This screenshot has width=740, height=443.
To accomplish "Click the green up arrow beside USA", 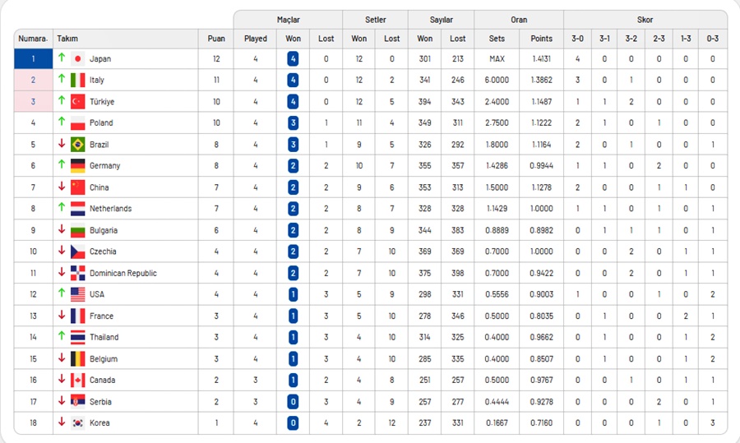I will (x=62, y=293).
